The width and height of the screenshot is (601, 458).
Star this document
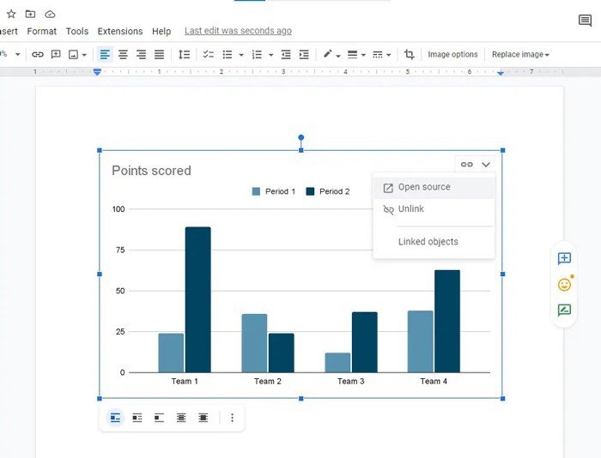(11, 14)
